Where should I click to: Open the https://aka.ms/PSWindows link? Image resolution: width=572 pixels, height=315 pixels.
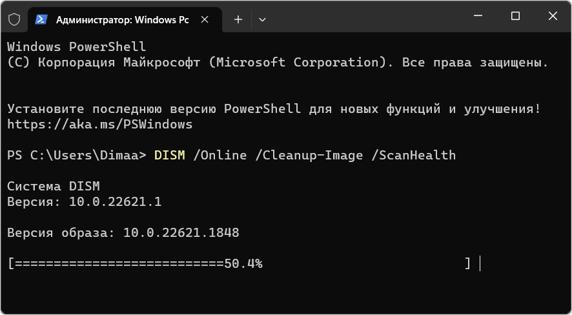click(99, 124)
